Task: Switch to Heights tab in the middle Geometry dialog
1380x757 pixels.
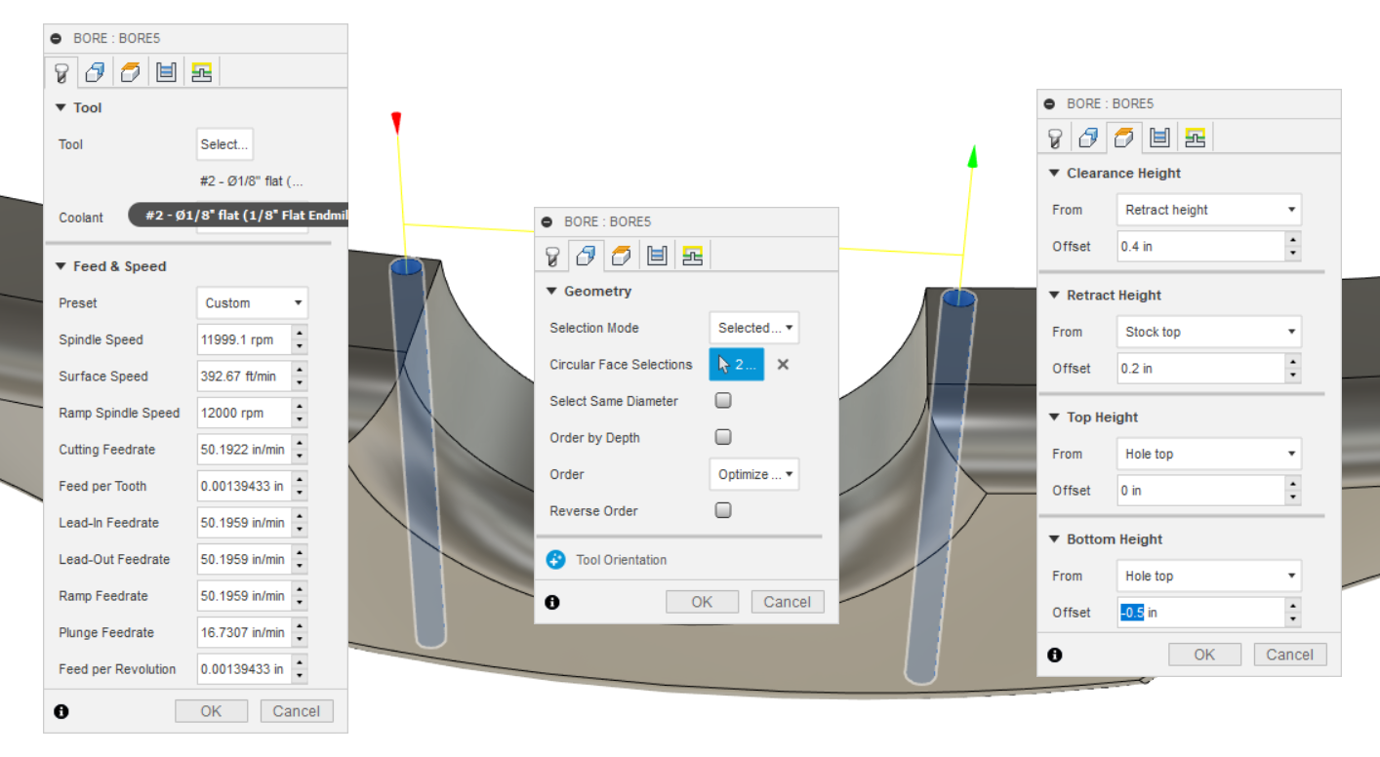Action: click(x=622, y=256)
